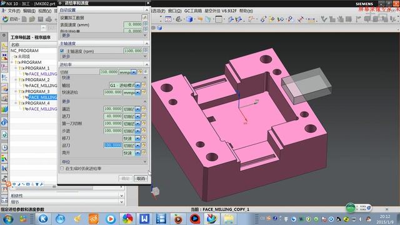This screenshot has width=400, height=225.
Task: Click the K application icon on taskbar
Action: pos(43,219)
